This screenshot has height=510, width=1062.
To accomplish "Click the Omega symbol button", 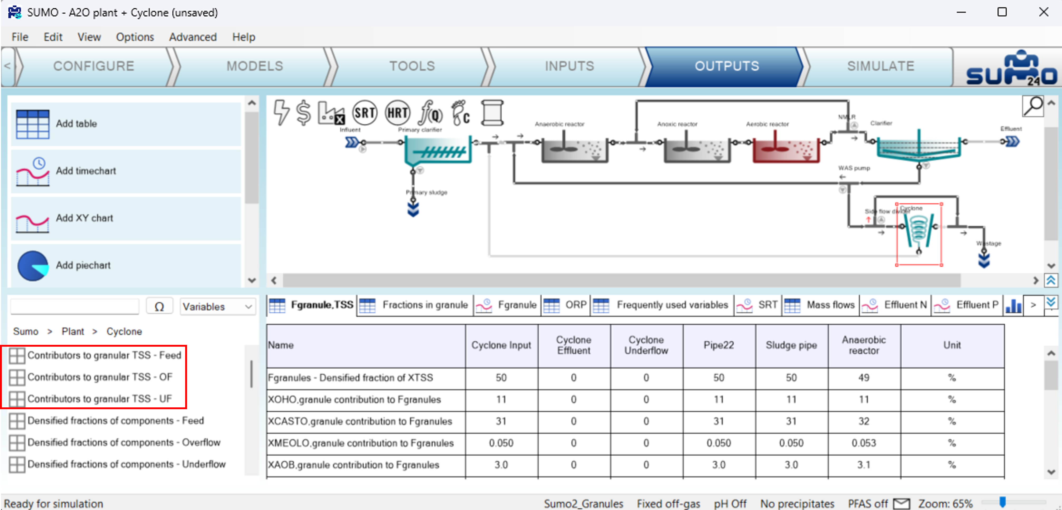I will tap(159, 306).
